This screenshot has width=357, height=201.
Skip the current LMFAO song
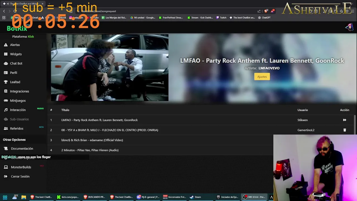click(344, 120)
